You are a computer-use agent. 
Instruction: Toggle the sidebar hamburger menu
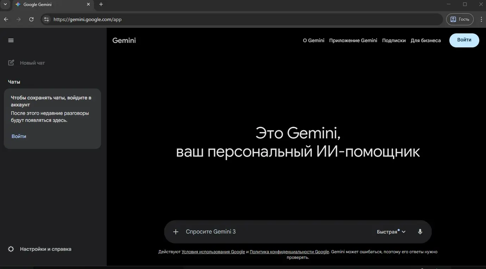[x=11, y=40]
